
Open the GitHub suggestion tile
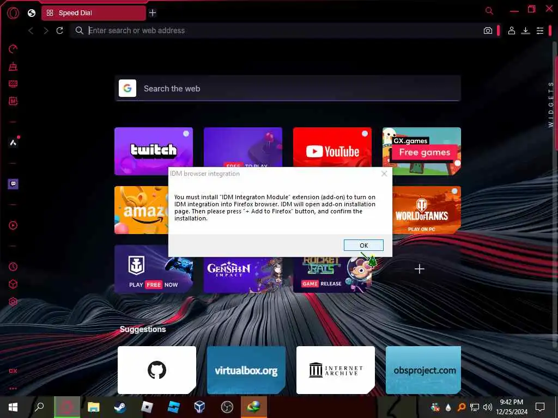tap(157, 370)
